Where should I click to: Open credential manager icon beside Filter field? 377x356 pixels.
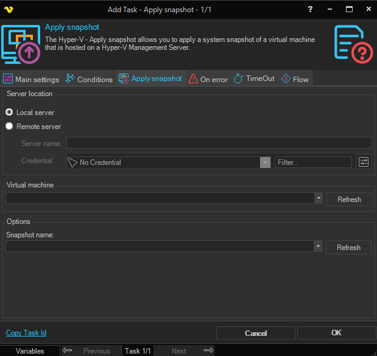(364, 162)
